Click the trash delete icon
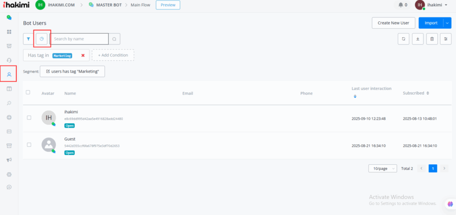 432,39
